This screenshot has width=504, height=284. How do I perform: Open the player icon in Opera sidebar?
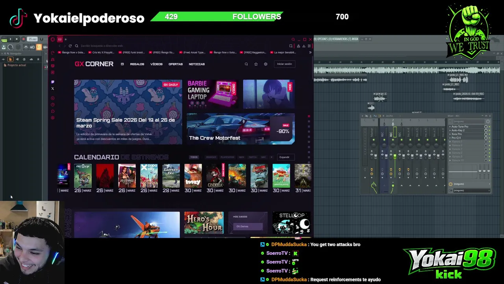click(x=52, y=98)
